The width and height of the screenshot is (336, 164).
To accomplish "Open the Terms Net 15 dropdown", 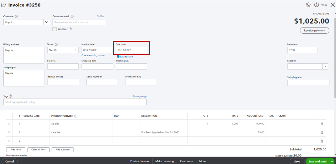I will coord(76,50).
